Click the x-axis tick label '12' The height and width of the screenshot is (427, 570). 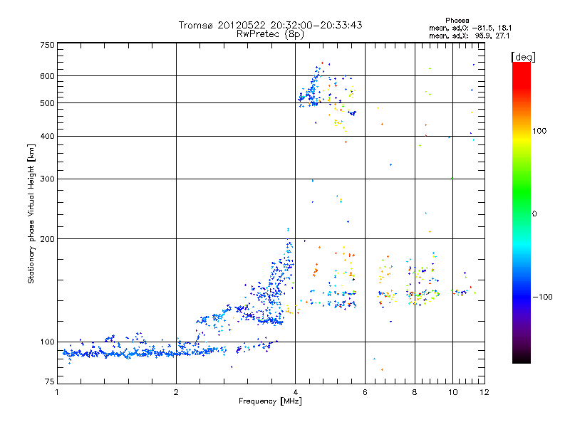(x=484, y=393)
